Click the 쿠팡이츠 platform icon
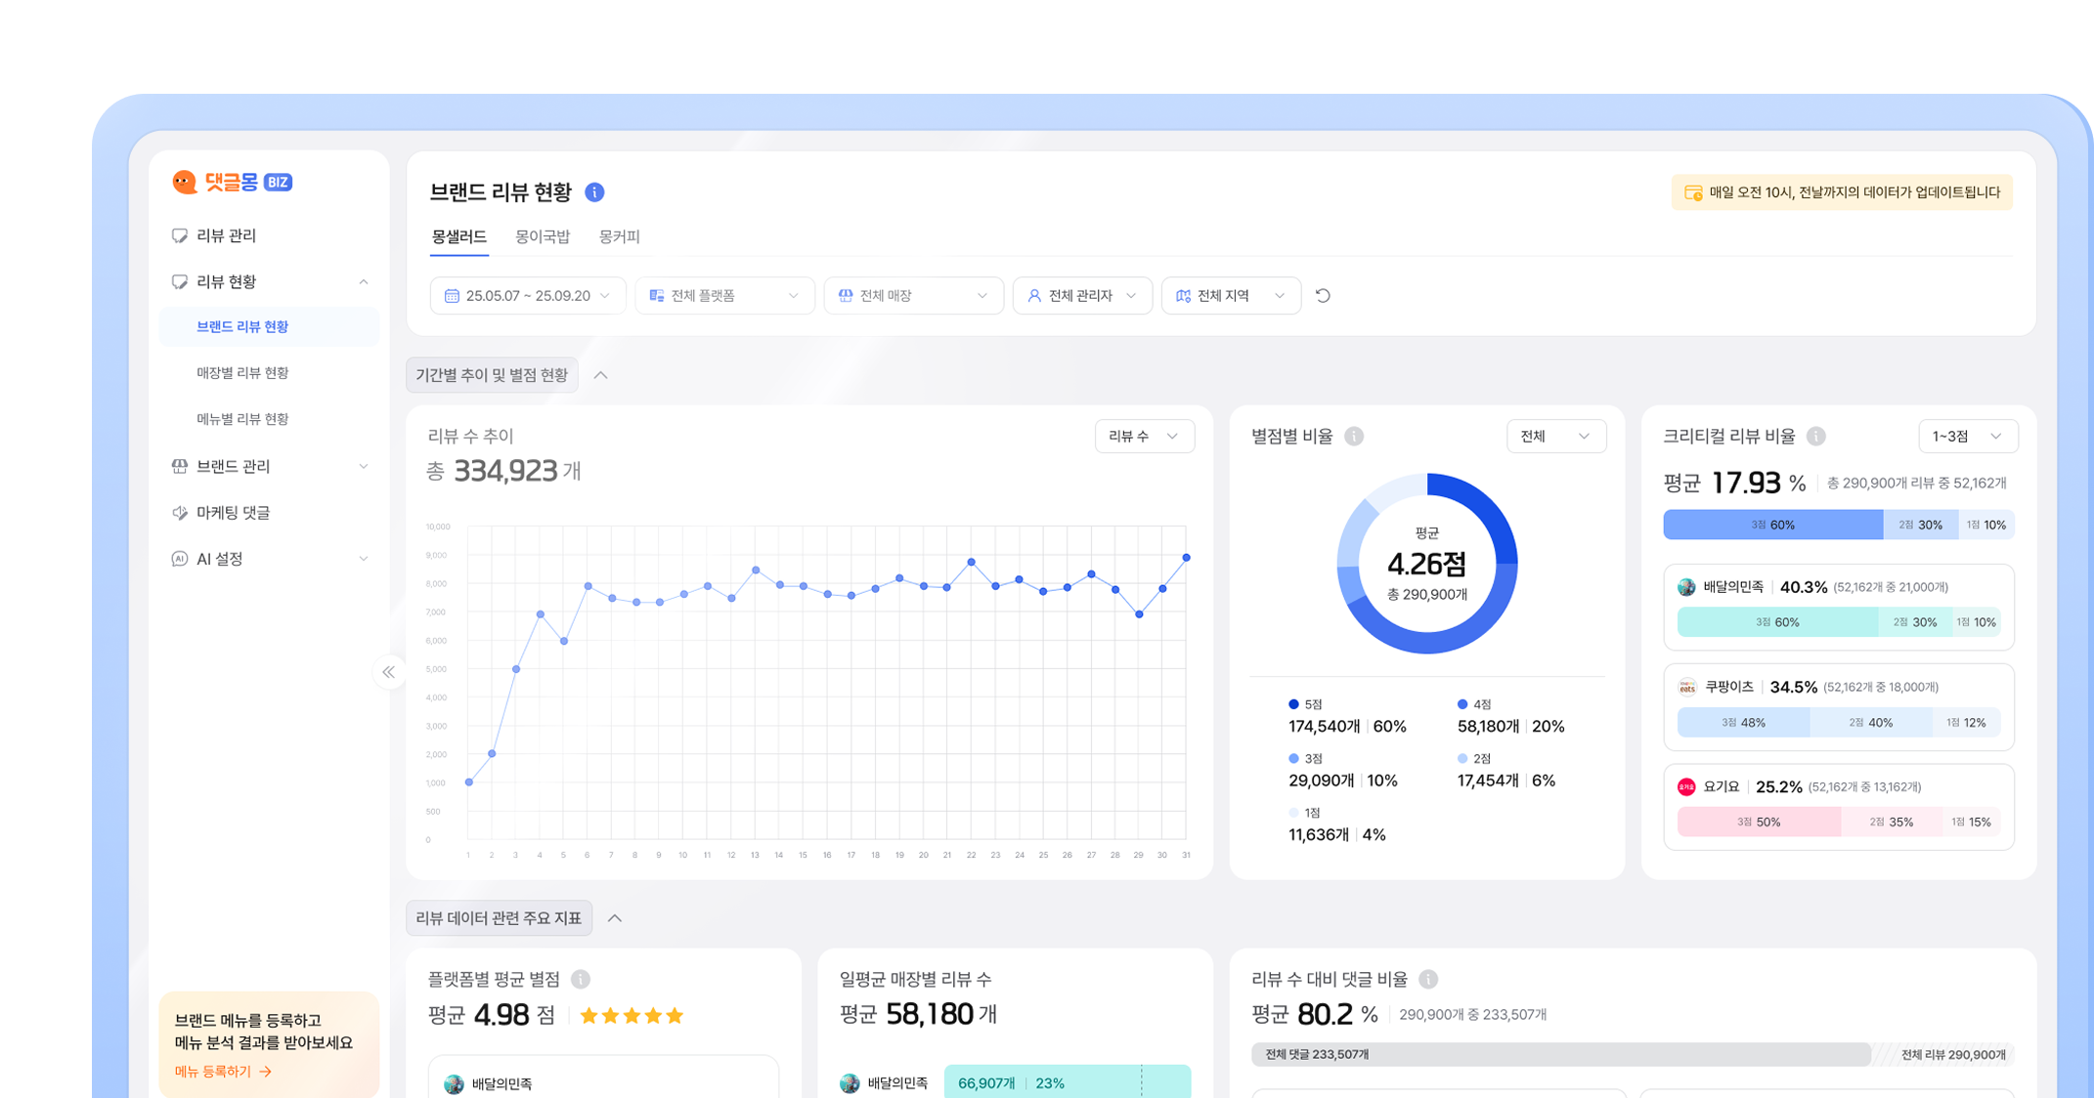This screenshot has width=2094, height=1098. (1687, 687)
